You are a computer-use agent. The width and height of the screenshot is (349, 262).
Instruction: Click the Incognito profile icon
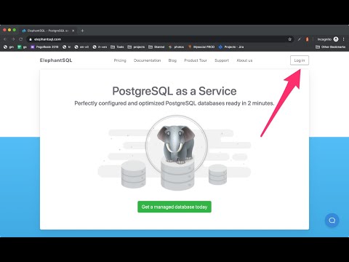[x=336, y=39]
